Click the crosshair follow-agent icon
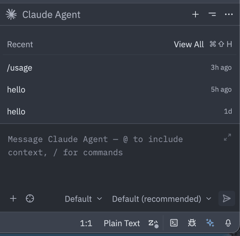Viewport: 240px width, 236px height. click(x=30, y=199)
